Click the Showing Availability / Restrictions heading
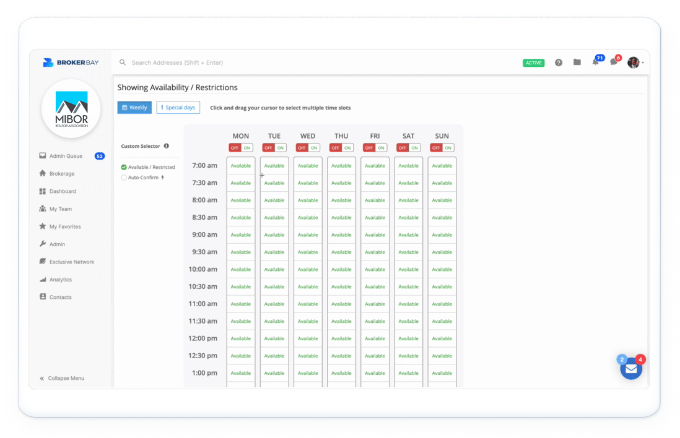The width and height of the screenshot is (680, 438). [x=177, y=87]
